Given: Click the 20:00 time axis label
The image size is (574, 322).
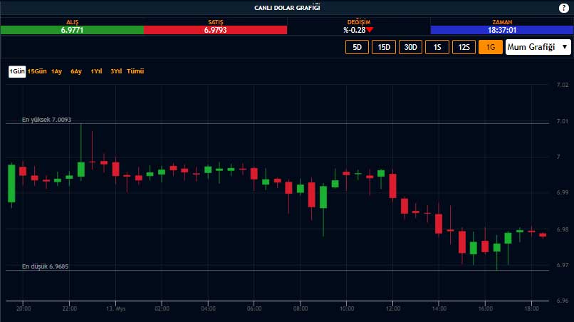Looking at the screenshot, I should point(24,308).
